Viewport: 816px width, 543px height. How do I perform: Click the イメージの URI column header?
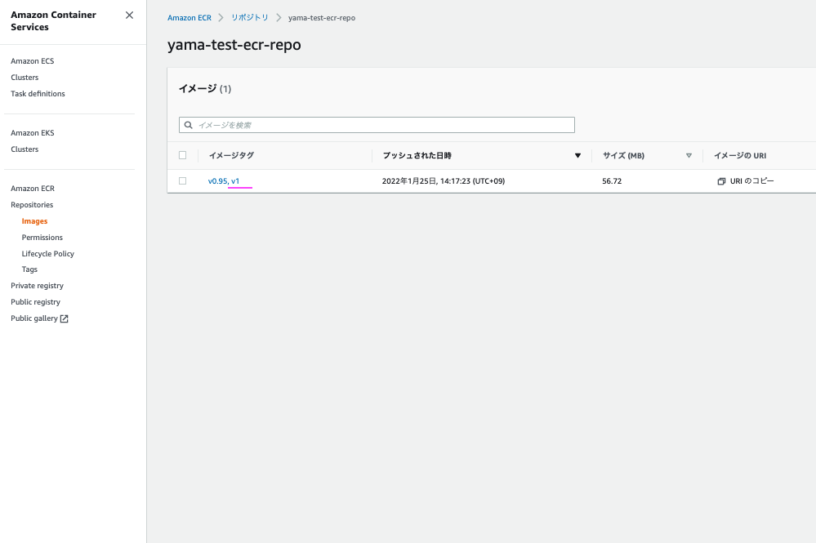click(739, 155)
